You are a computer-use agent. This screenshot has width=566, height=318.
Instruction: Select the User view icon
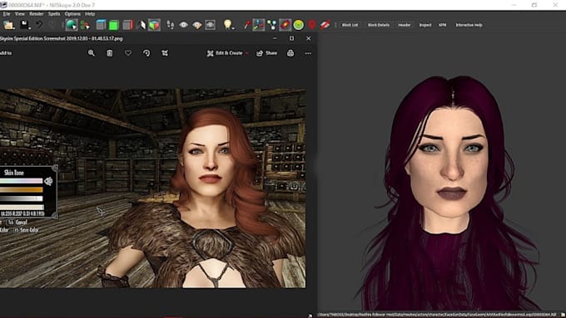(x=141, y=25)
